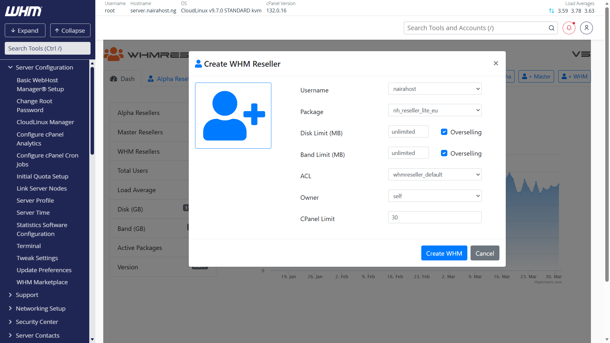
Task: Click the Band Limit (MB) field
Action: pyautogui.click(x=408, y=153)
